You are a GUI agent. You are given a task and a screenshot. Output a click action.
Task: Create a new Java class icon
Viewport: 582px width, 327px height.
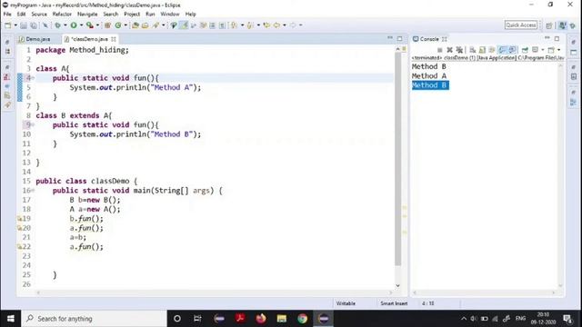tap(118, 25)
